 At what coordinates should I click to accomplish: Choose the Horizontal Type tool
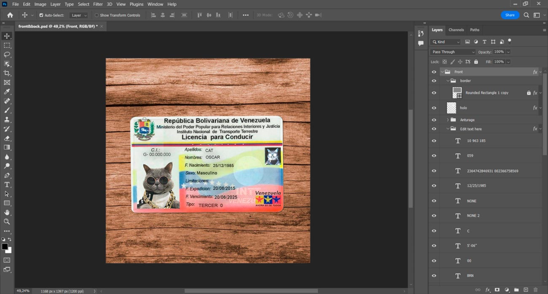click(7, 185)
